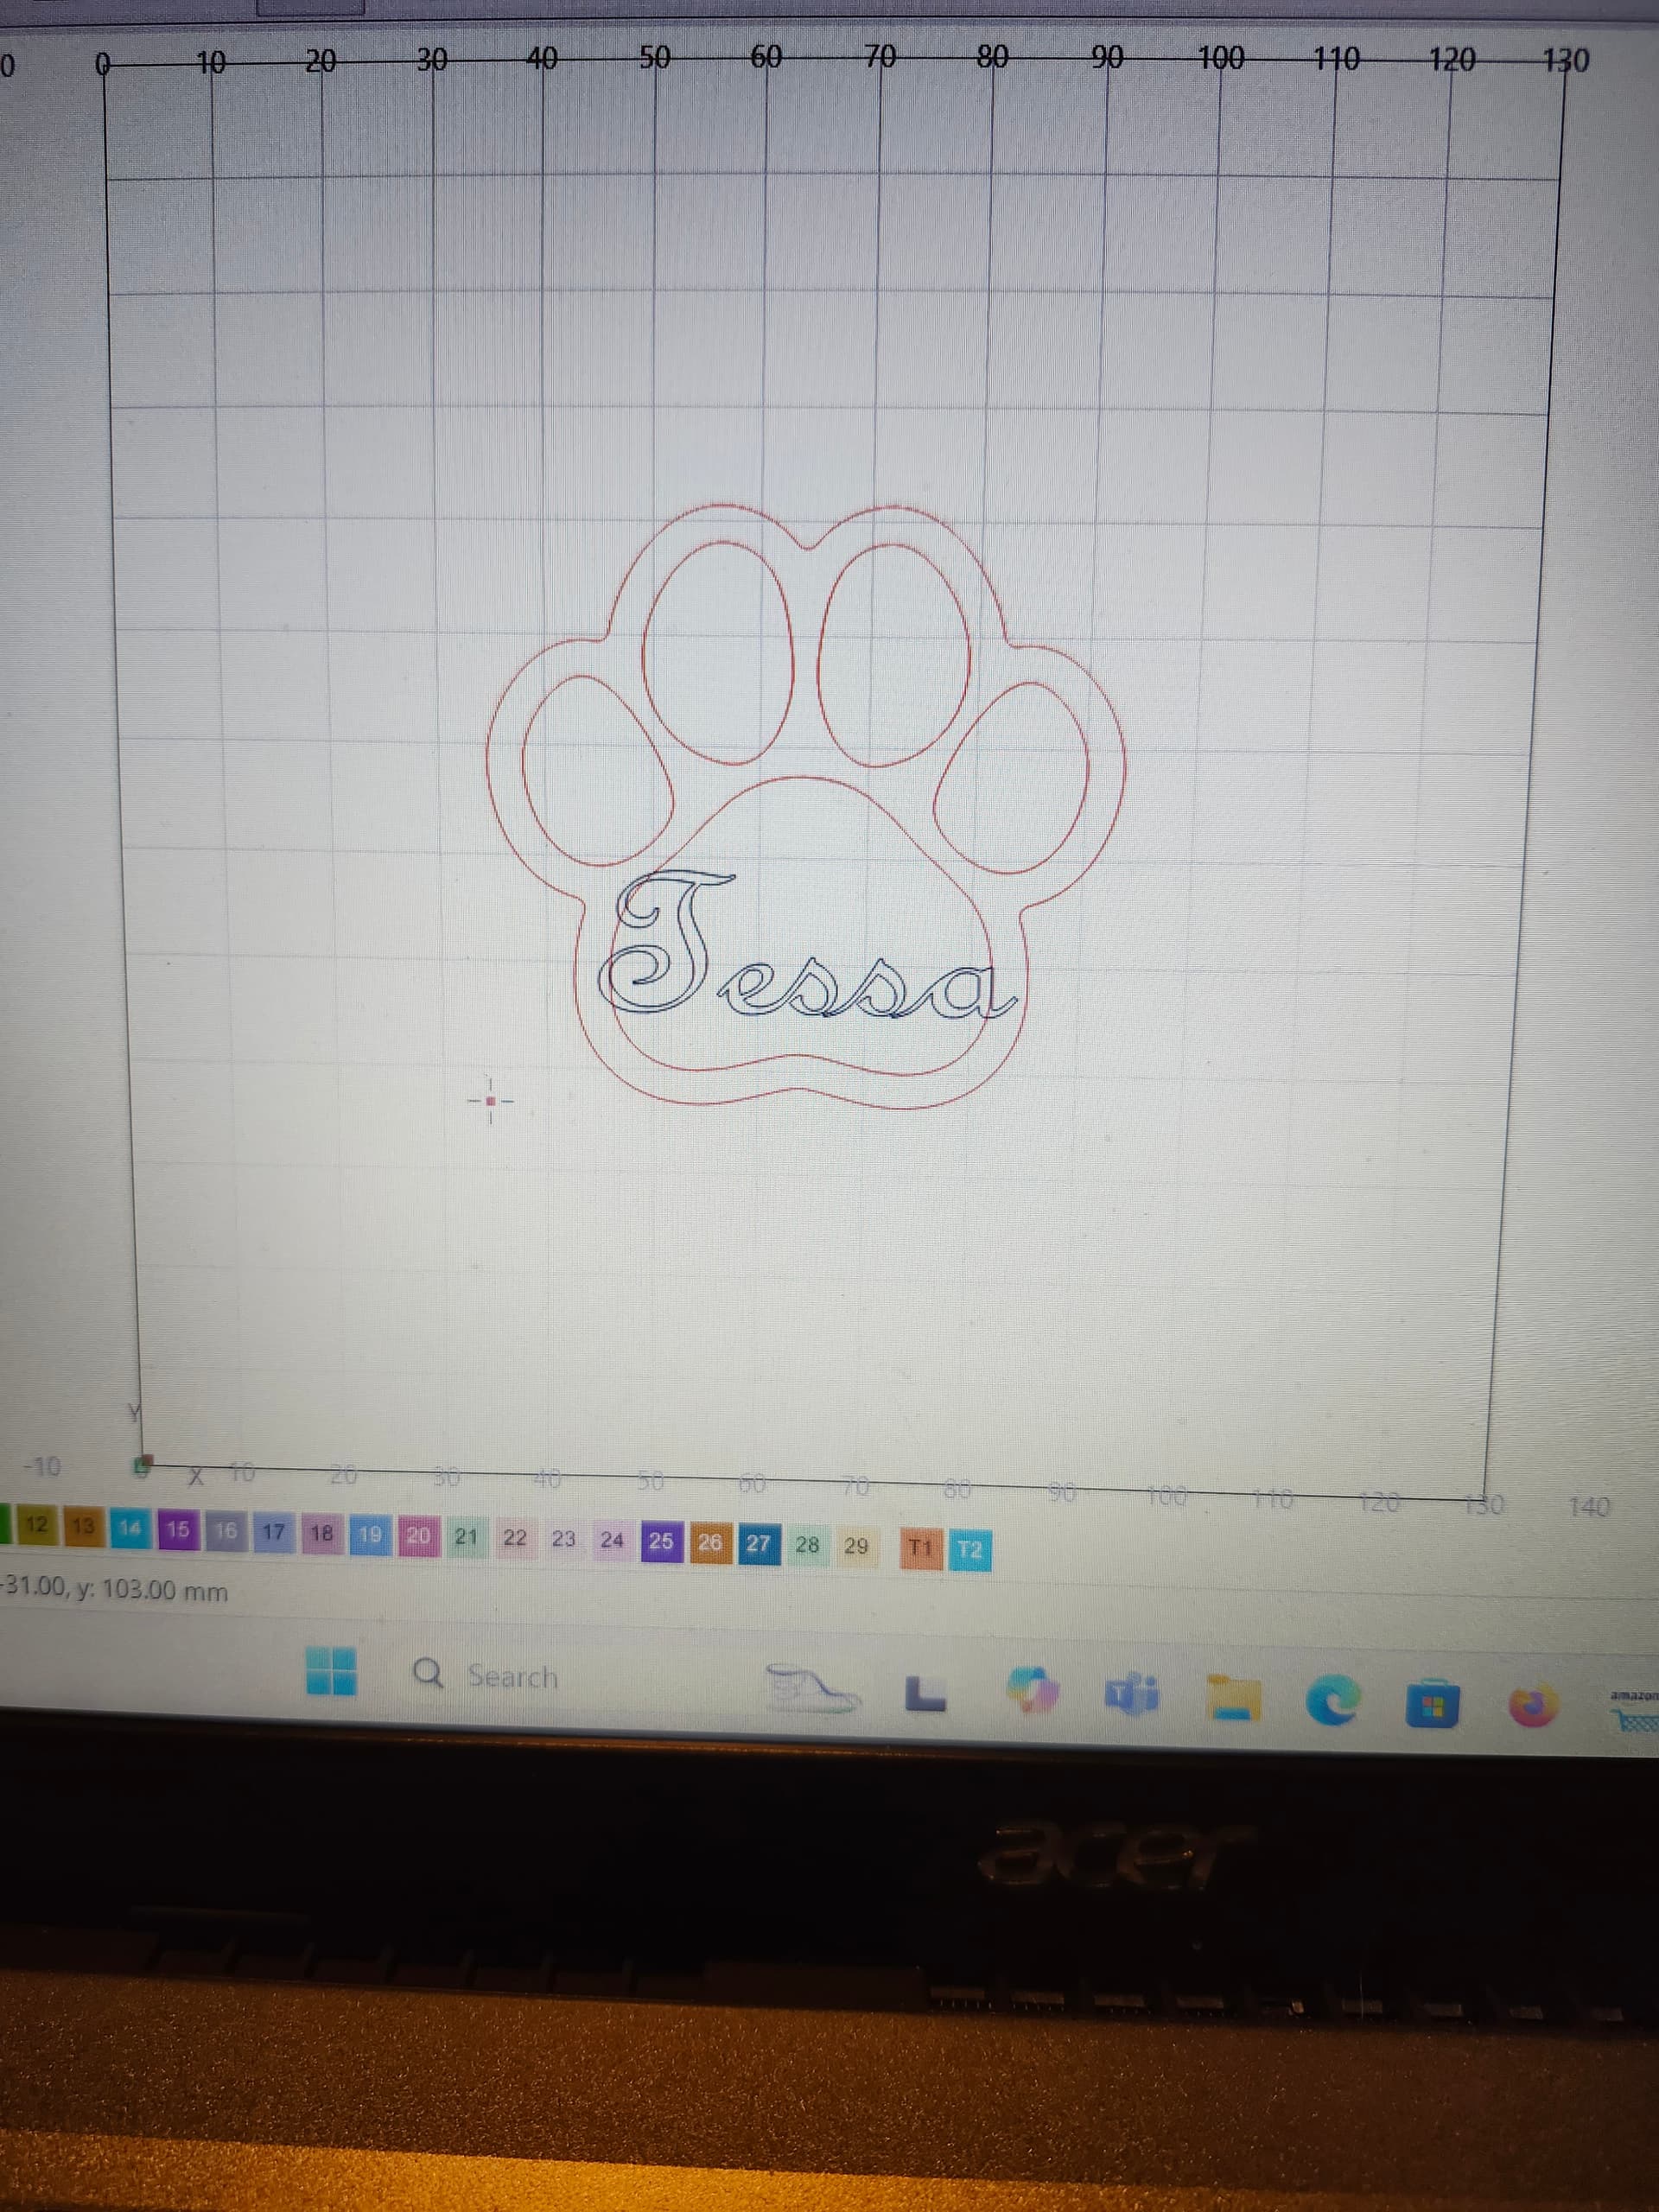This screenshot has height=2212, width=1659.
Task: Select the T1 tool layer swatch
Action: point(920,1549)
